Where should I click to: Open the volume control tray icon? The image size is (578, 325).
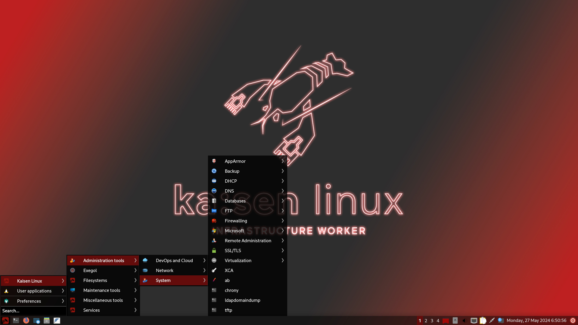[x=465, y=320]
